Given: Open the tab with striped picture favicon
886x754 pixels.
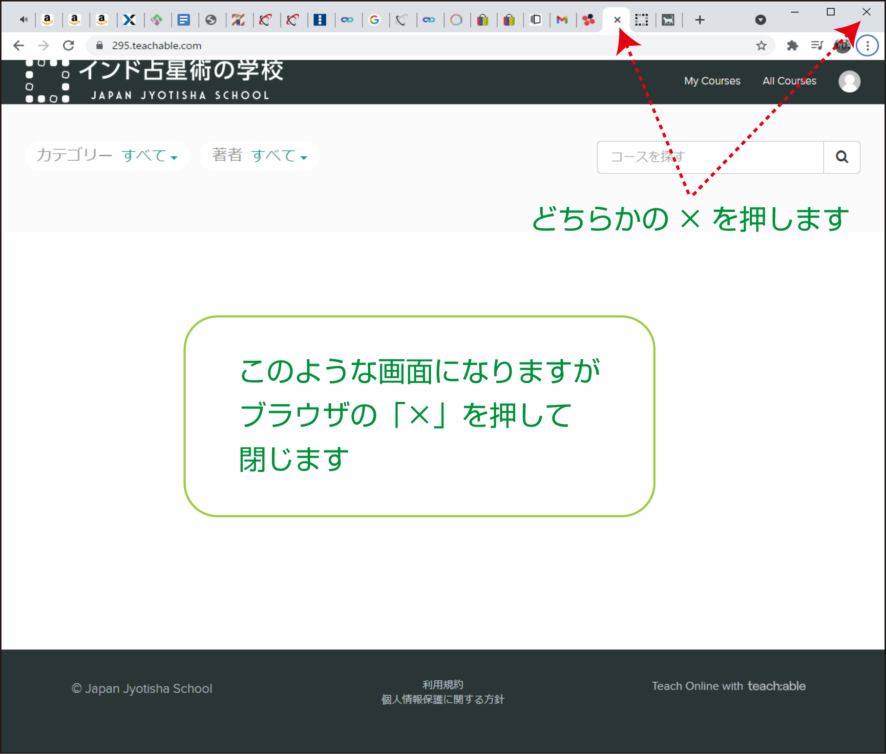Looking at the screenshot, I should [238, 20].
